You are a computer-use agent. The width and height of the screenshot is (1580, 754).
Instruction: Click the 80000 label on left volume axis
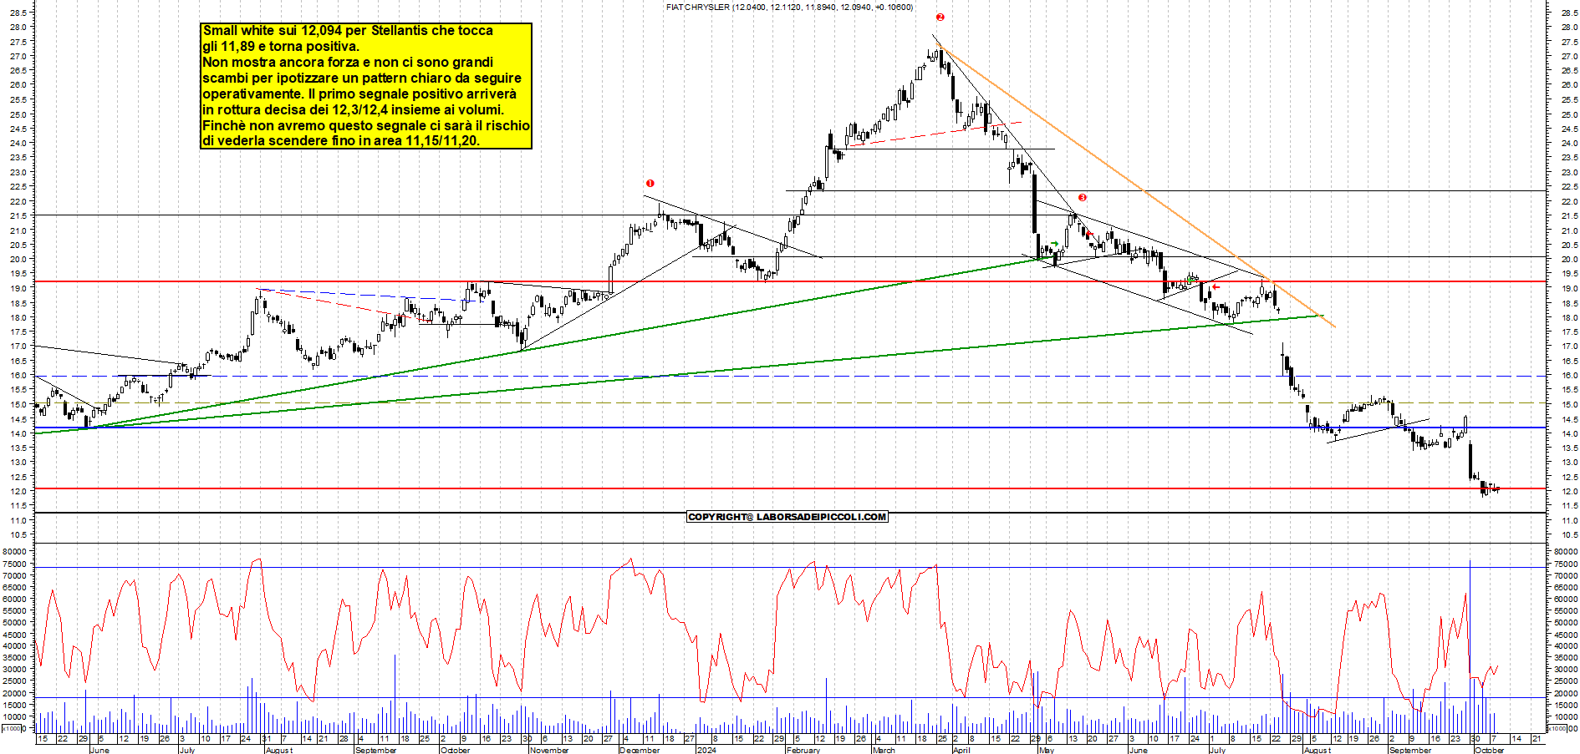[x=16, y=551]
